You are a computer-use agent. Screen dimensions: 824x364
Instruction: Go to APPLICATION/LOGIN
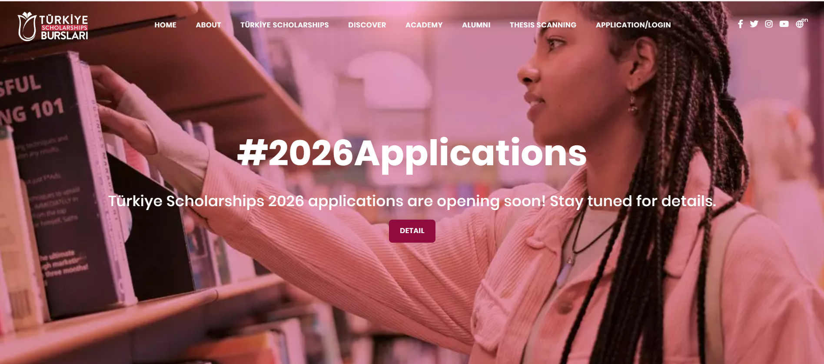point(633,25)
